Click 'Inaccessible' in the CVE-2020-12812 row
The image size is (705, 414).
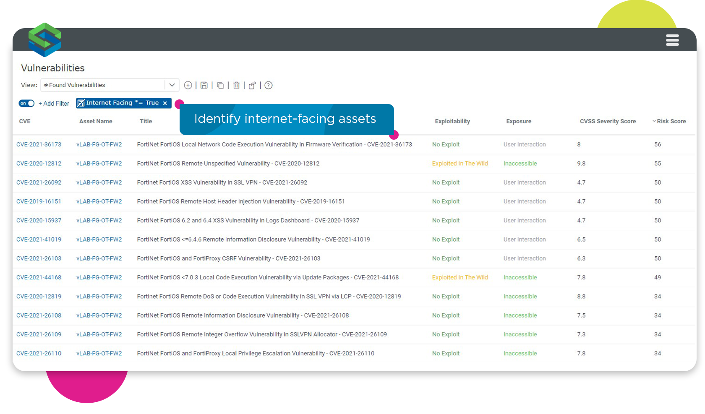520,164
